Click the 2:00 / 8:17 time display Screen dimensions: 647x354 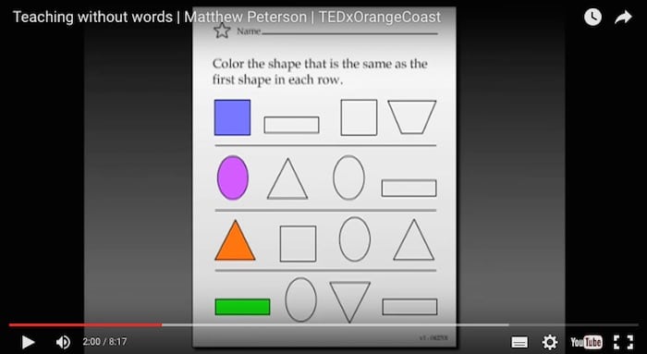click(x=104, y=342)
